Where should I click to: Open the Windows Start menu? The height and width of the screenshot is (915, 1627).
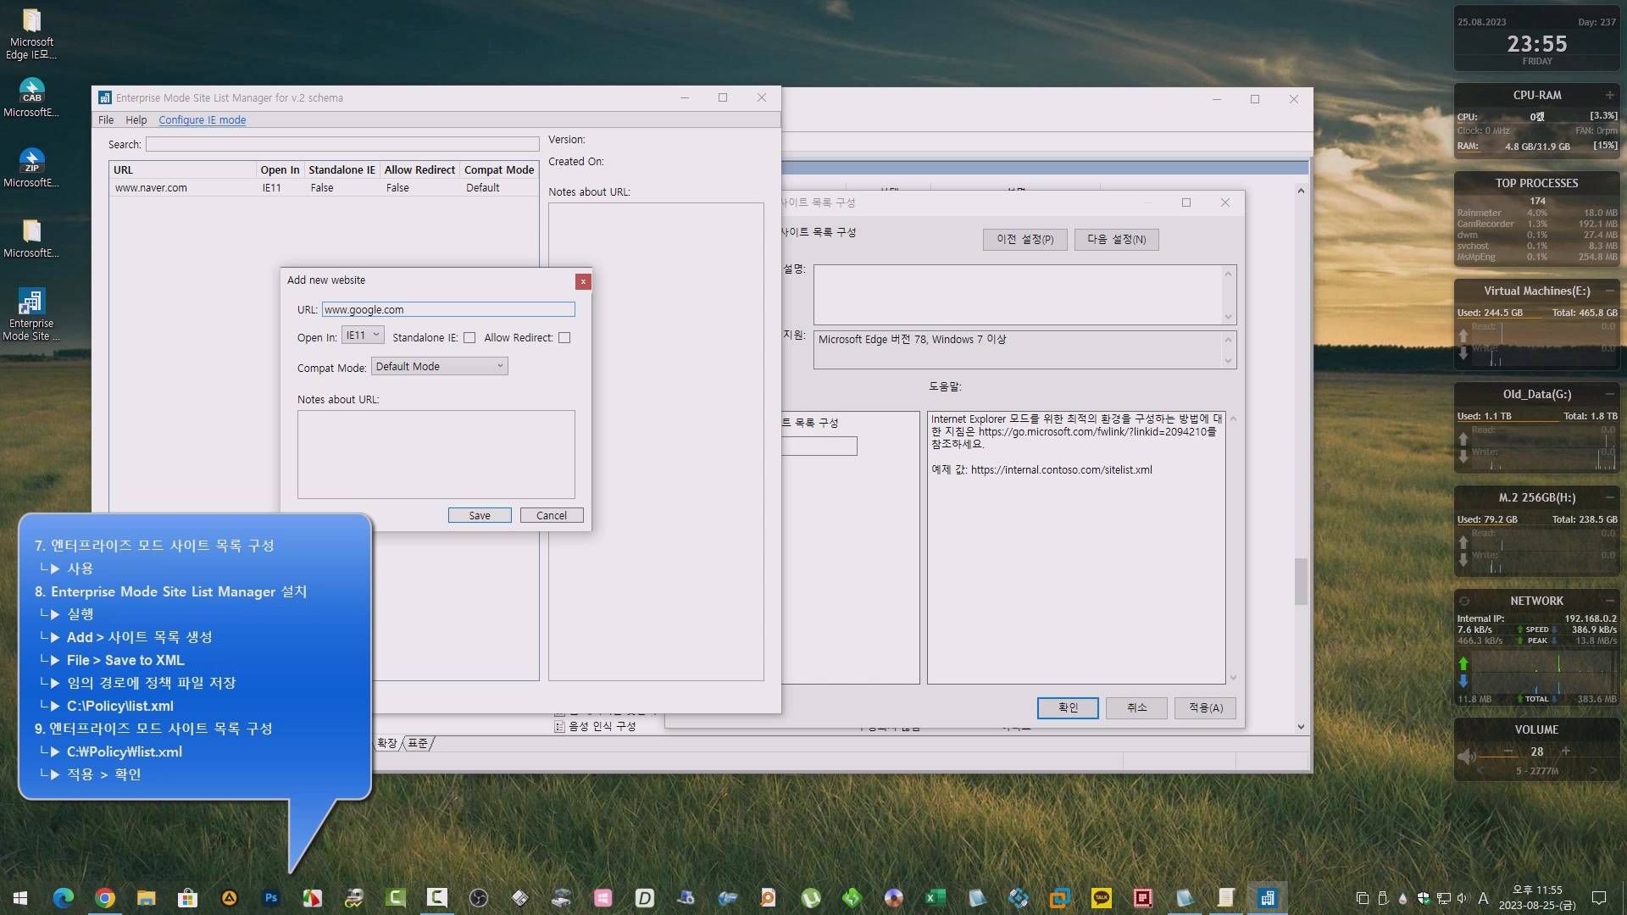(x=20, y=897)
